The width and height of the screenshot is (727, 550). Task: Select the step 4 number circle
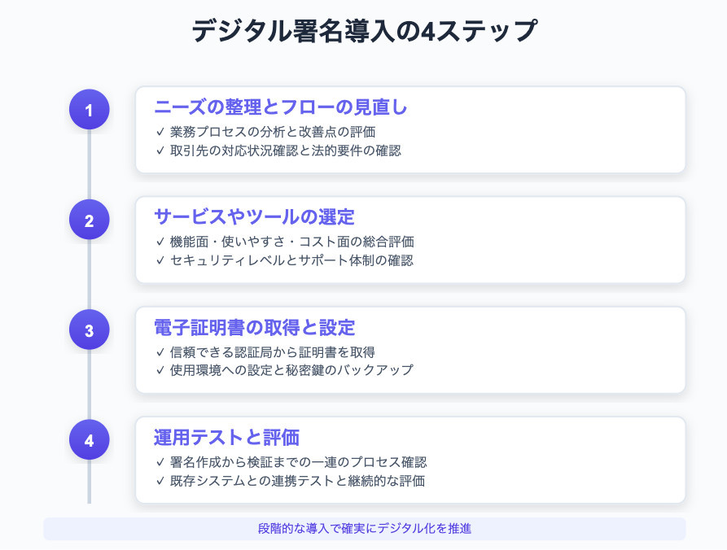pos(89,440)
